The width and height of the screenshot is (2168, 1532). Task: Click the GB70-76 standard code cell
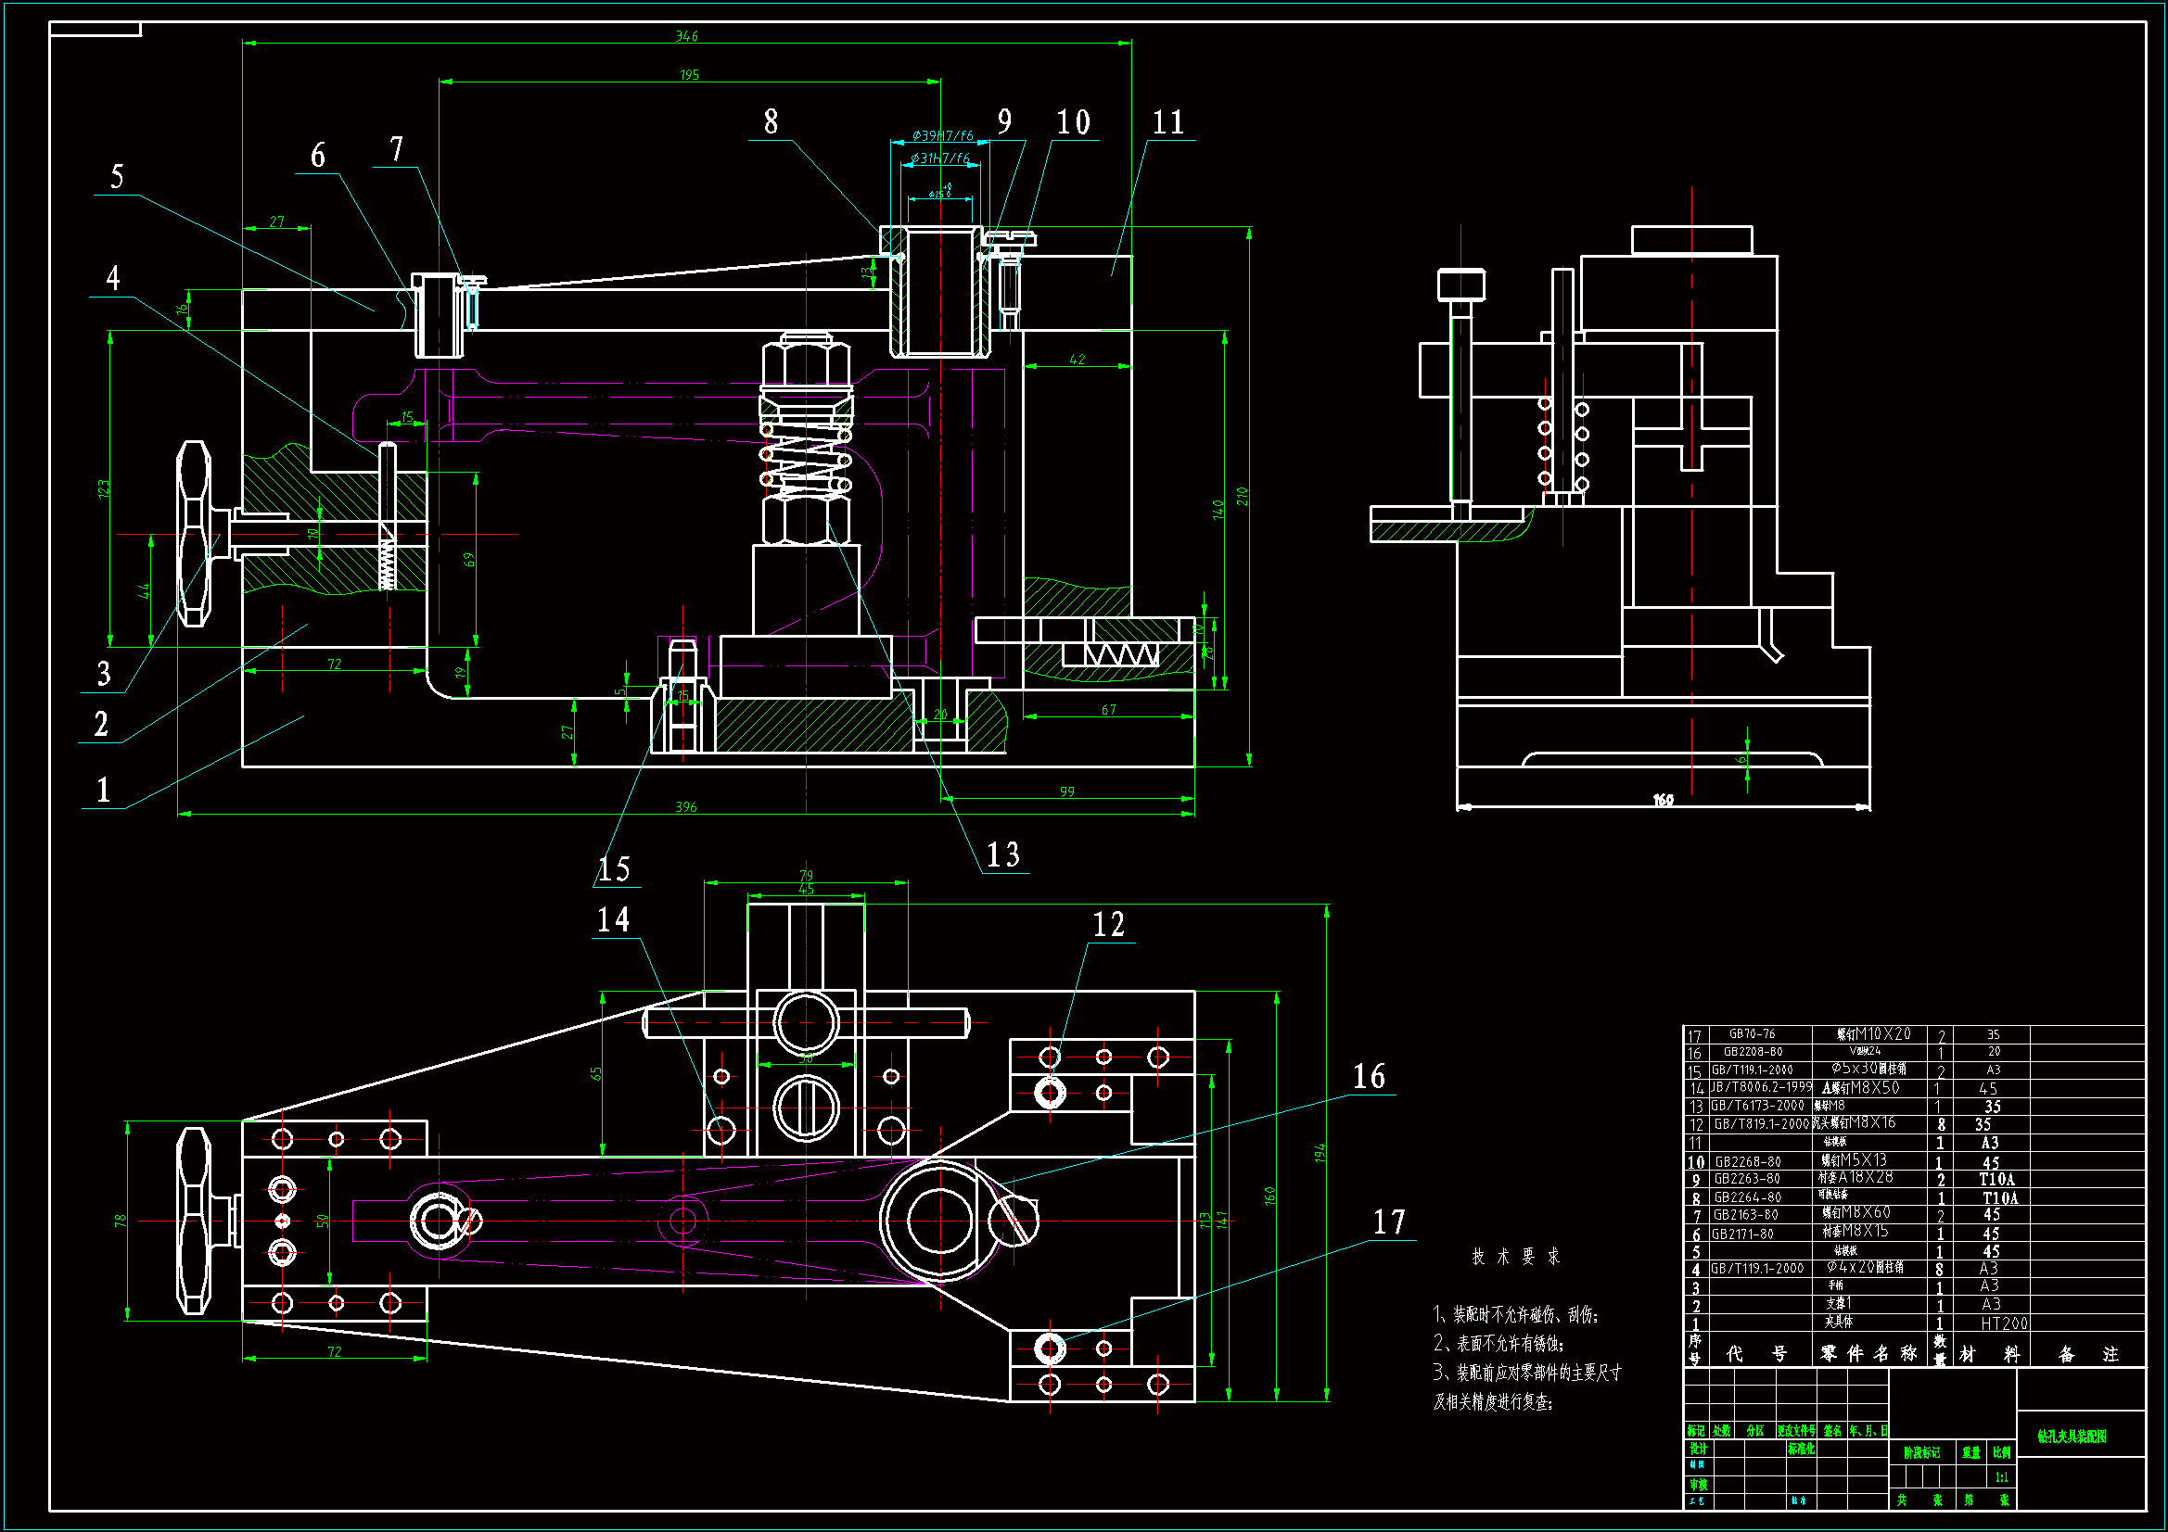(x=1752, y=1033)
